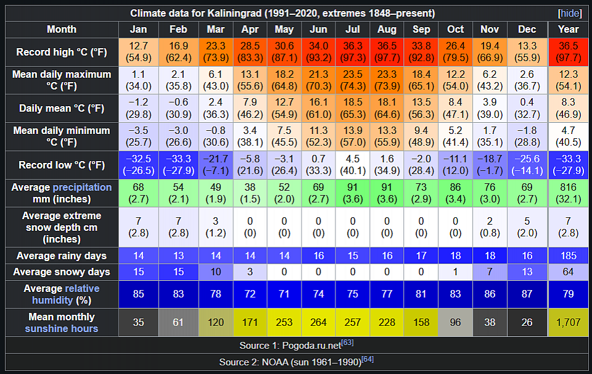
Task: Click the 'Jan' column header
Action: [x=139, y=30]
